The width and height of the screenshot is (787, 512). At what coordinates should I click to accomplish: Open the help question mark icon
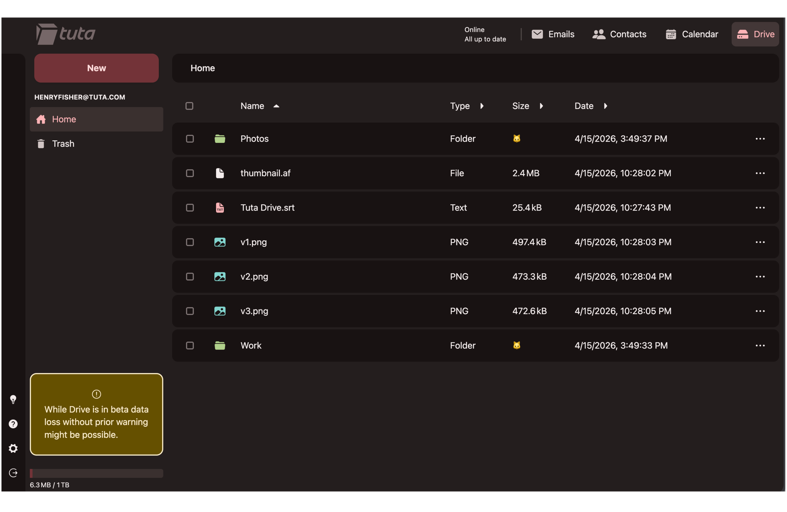[13, 424]
